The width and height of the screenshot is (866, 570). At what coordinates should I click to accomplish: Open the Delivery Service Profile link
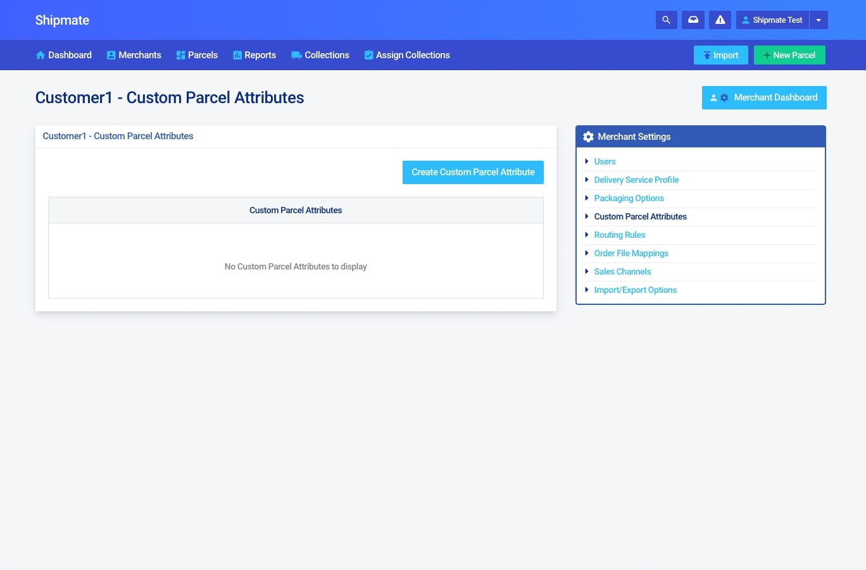pos(636,180)
